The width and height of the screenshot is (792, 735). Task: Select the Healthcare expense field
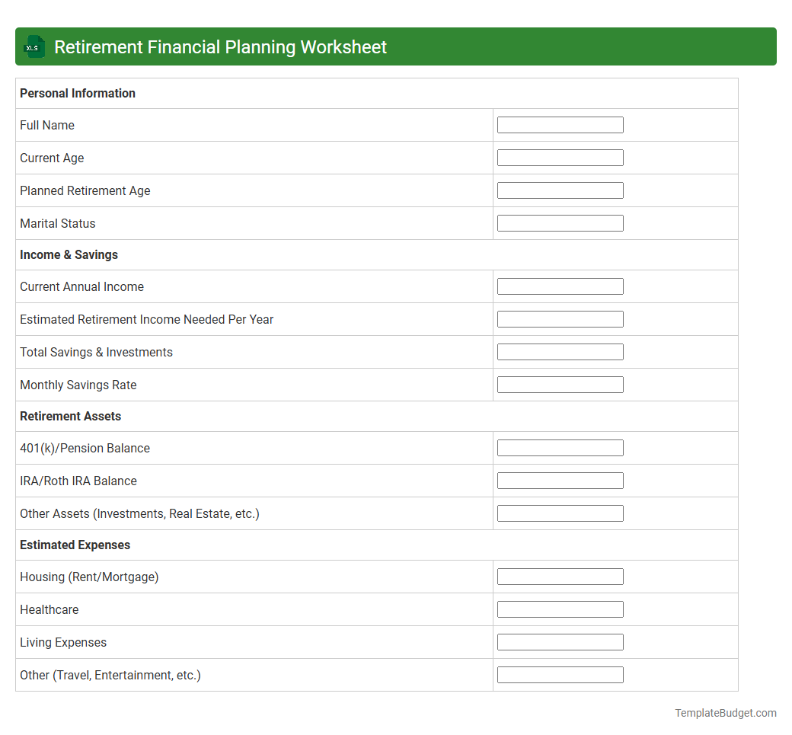560,609
